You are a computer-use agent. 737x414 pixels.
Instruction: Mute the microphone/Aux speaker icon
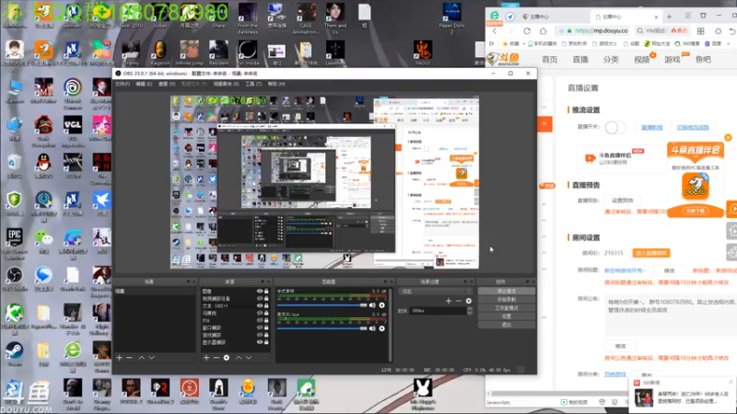pyautogui.click(x=372, y=328)
